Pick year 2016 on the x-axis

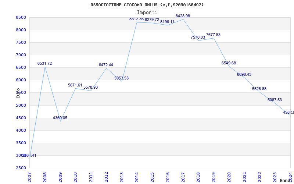pyautogui.click(x=168, y=177)
